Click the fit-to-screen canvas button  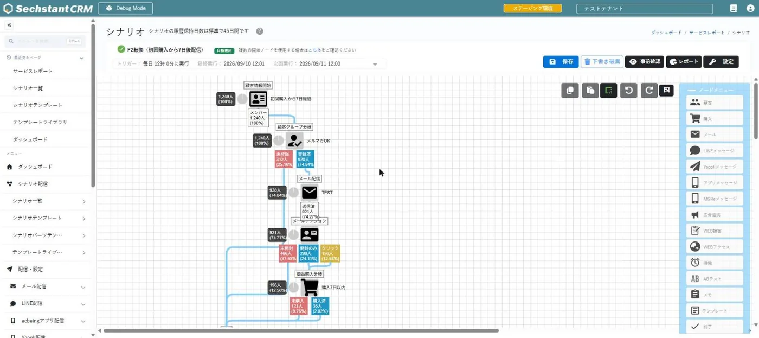tap(666, 90)
